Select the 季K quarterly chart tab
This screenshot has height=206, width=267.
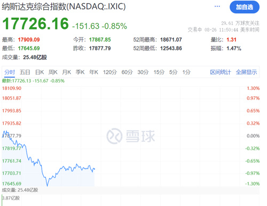coord(80,72)
